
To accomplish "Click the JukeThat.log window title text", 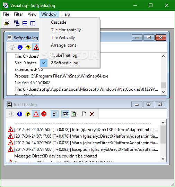I will pyautogui.click(x=25, y=105).
